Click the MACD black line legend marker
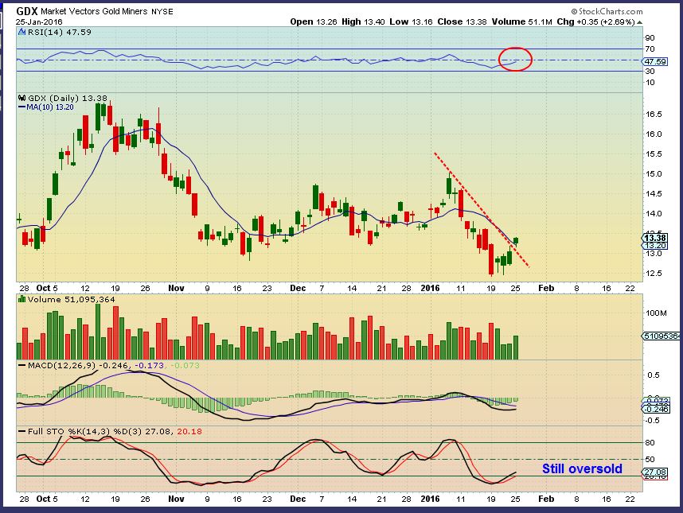 21,366
